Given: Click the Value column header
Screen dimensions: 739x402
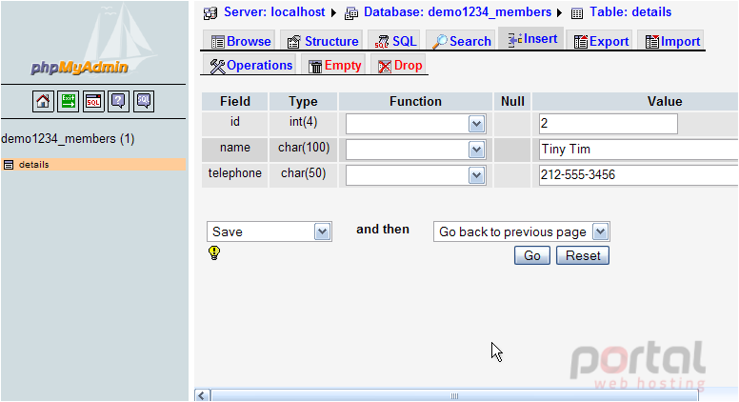Looking at the screenshot, I should [635, 101].
